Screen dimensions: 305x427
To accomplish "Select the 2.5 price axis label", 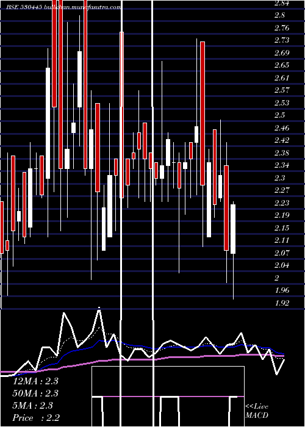I will 279,115.
